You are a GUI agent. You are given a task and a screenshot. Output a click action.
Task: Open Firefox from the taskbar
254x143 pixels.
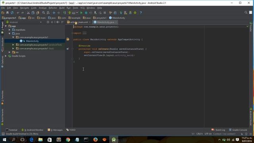95,139
